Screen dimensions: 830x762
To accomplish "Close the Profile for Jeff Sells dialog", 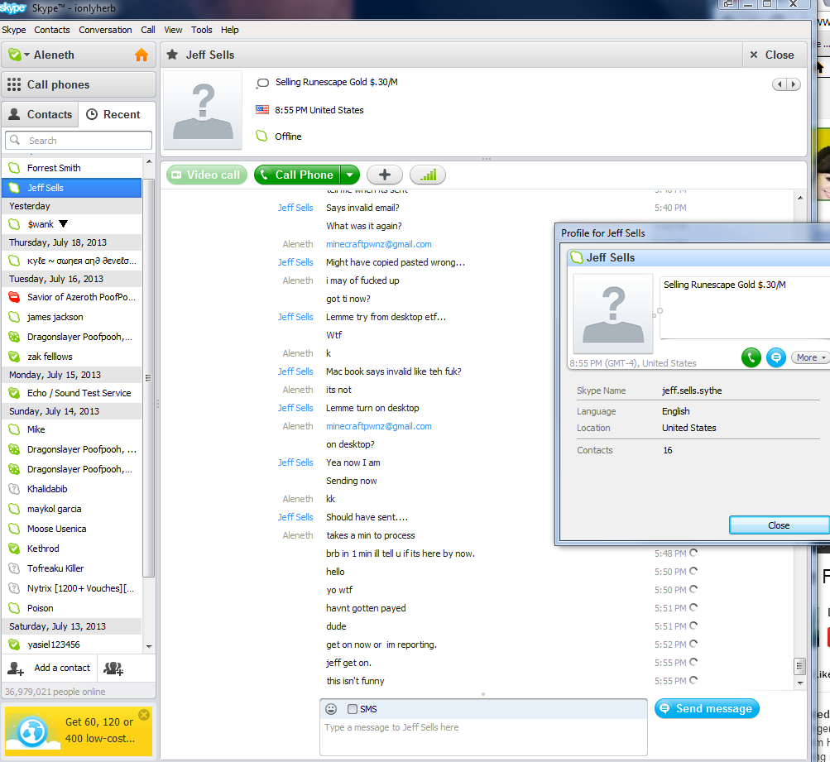I will (x=779, y=525).
